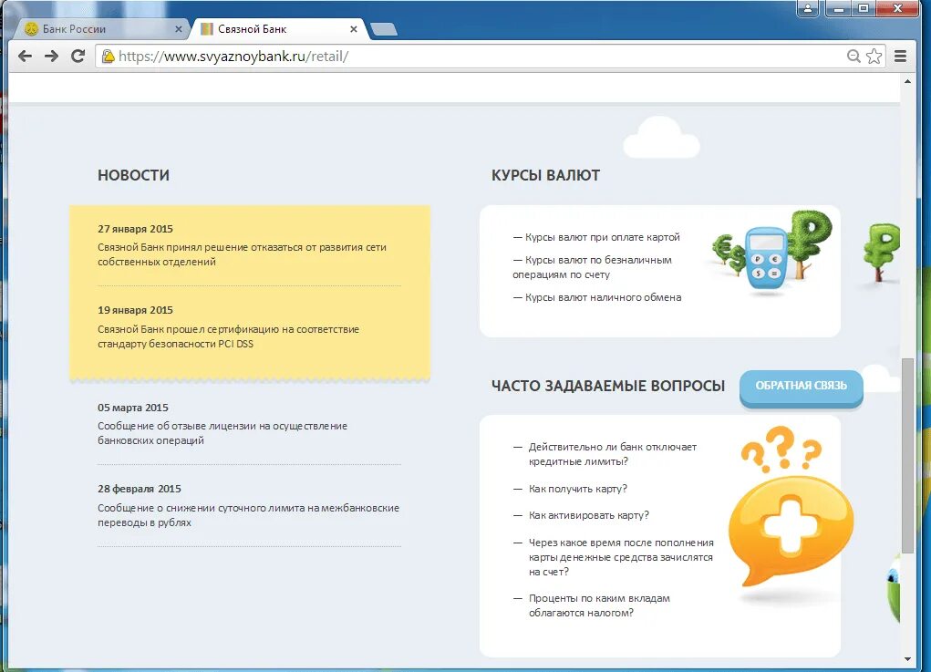
Task: Click the orange question marks graphic
Action: tap(781, 450)
